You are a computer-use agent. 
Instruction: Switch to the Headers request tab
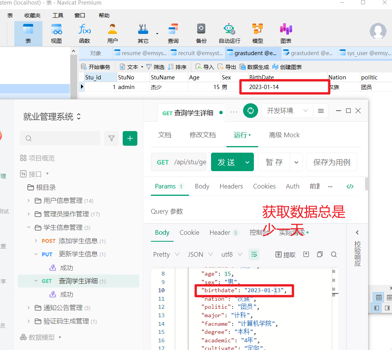[x=231, y=186]
